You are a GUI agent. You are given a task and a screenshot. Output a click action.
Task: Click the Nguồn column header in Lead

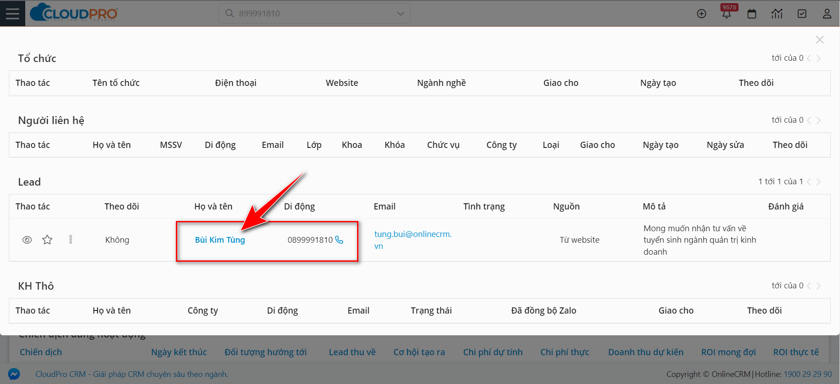pyautogui.click(x=566, y=206)
